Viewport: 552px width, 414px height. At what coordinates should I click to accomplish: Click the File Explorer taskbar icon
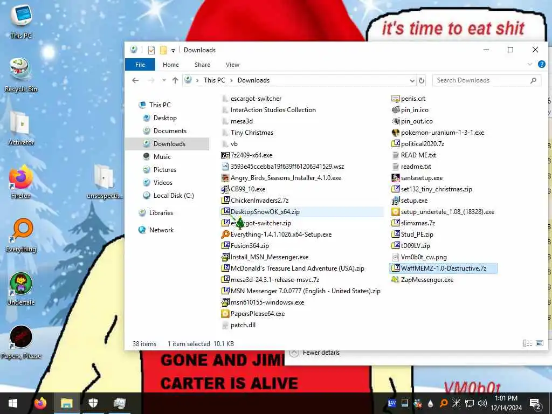click(66, 403)
